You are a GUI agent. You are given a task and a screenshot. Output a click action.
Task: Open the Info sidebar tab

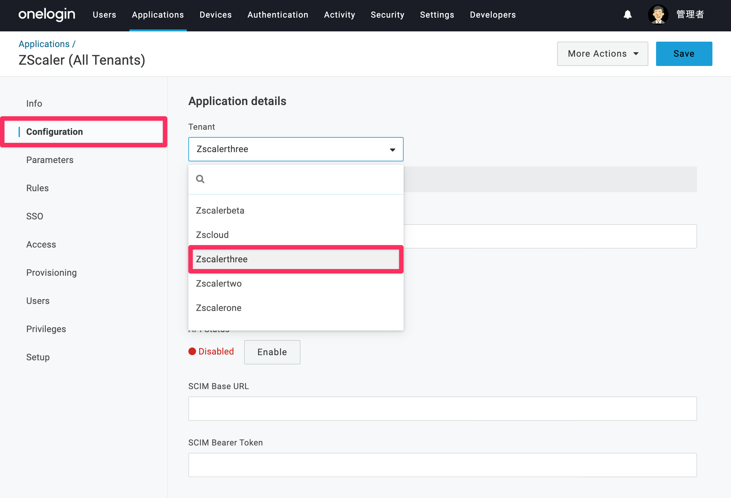pos(34,103)
